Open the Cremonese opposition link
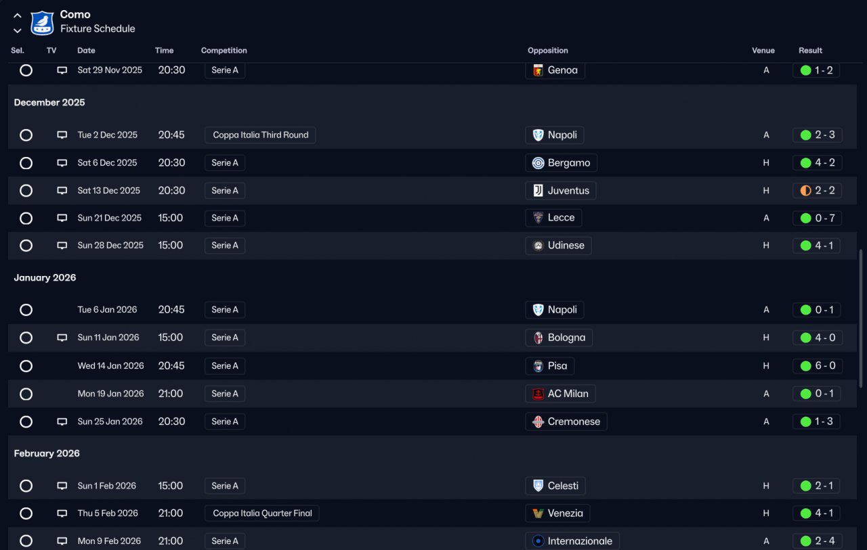The image size is (867, 550). coord(573,421)
